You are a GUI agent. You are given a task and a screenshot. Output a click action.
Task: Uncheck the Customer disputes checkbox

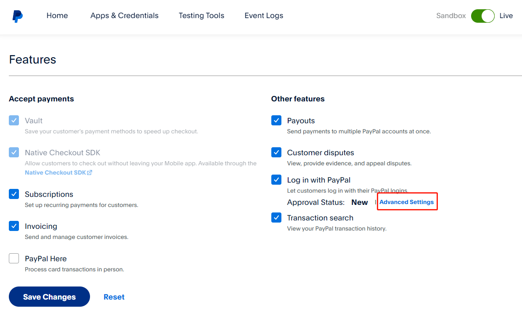(276, 152)
